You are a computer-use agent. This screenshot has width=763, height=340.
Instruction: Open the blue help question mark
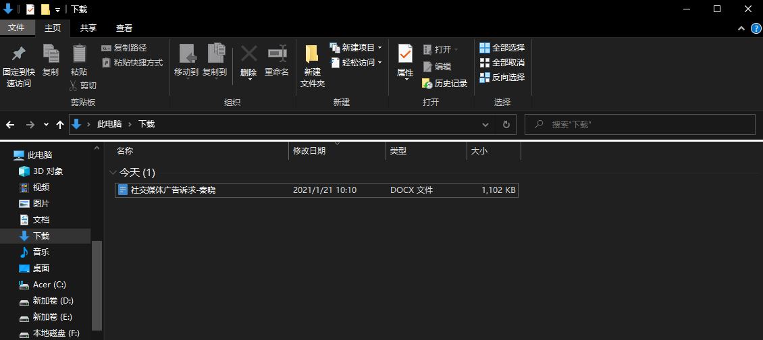tap(756, 28)
